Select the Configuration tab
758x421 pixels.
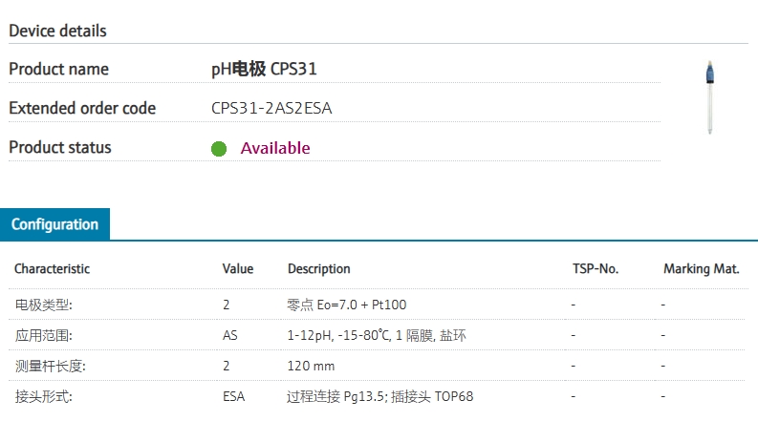tap(54, 224)
